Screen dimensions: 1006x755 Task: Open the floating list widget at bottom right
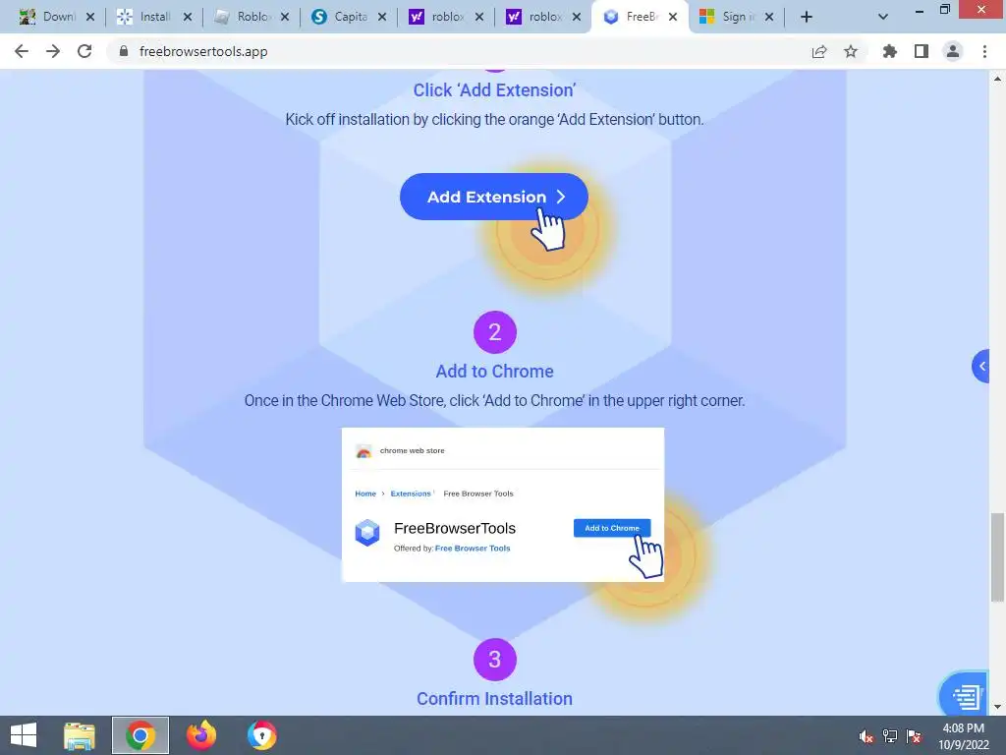[x=965, y=695]
